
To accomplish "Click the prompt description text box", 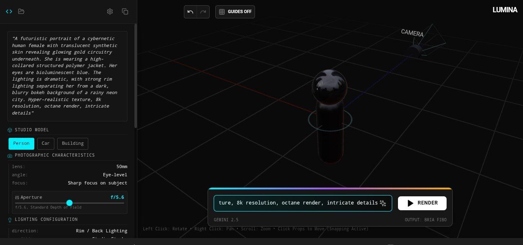I will tap(67, 76).
